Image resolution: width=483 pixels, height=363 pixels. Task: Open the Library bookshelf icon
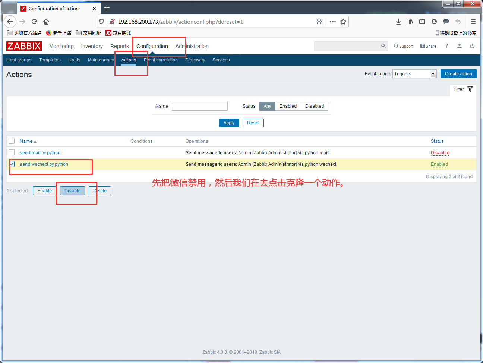(410, 22)
